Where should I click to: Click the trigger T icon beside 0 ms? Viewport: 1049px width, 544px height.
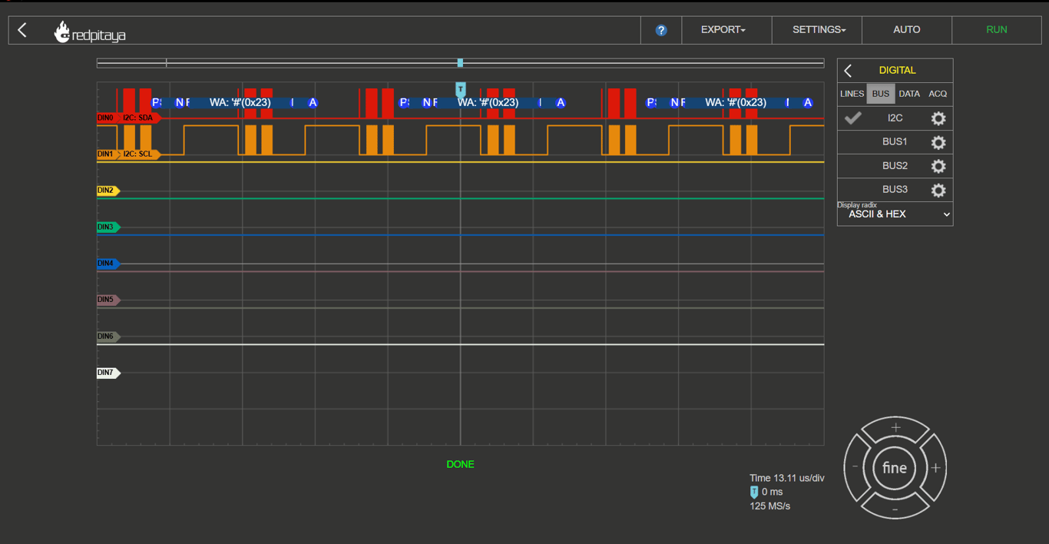754,492
